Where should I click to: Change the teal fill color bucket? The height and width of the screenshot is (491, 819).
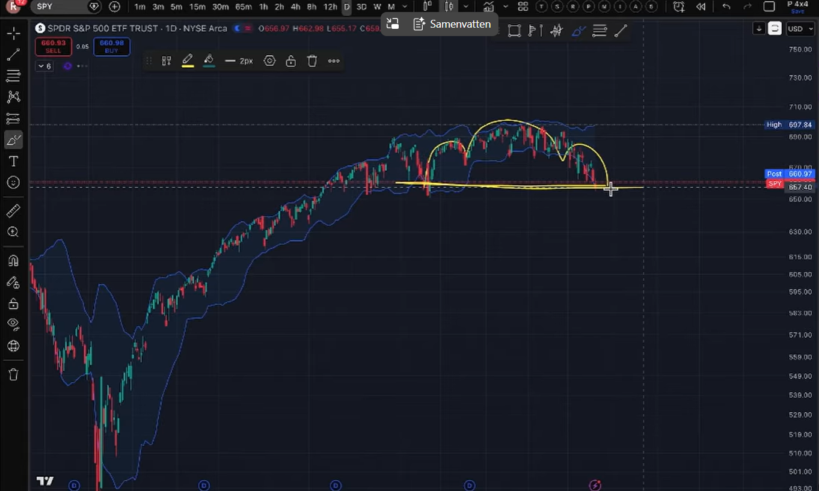pos(209,61)
